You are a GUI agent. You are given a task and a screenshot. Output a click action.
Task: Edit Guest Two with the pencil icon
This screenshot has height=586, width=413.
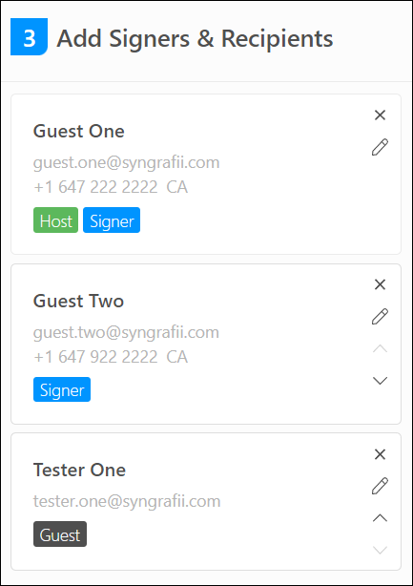pos(380,317)
